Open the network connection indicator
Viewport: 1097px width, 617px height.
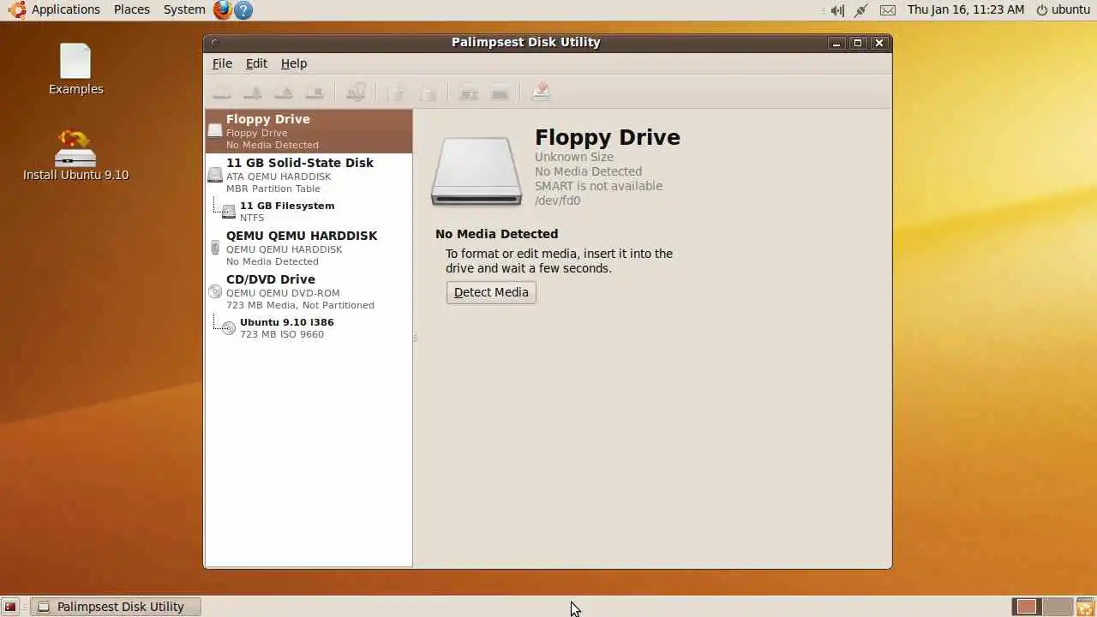tap(861, 10)
